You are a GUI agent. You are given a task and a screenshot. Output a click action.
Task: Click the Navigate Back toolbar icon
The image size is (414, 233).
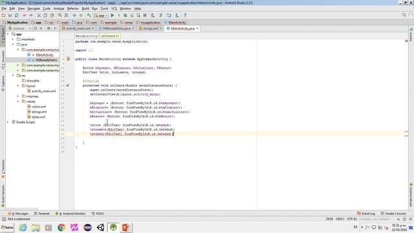click(x=74, y=16)
